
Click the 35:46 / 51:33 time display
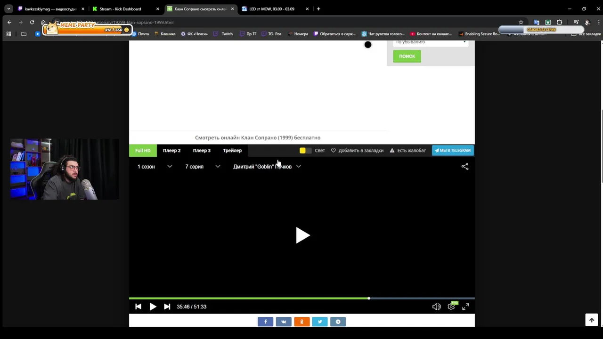point(191,307)
